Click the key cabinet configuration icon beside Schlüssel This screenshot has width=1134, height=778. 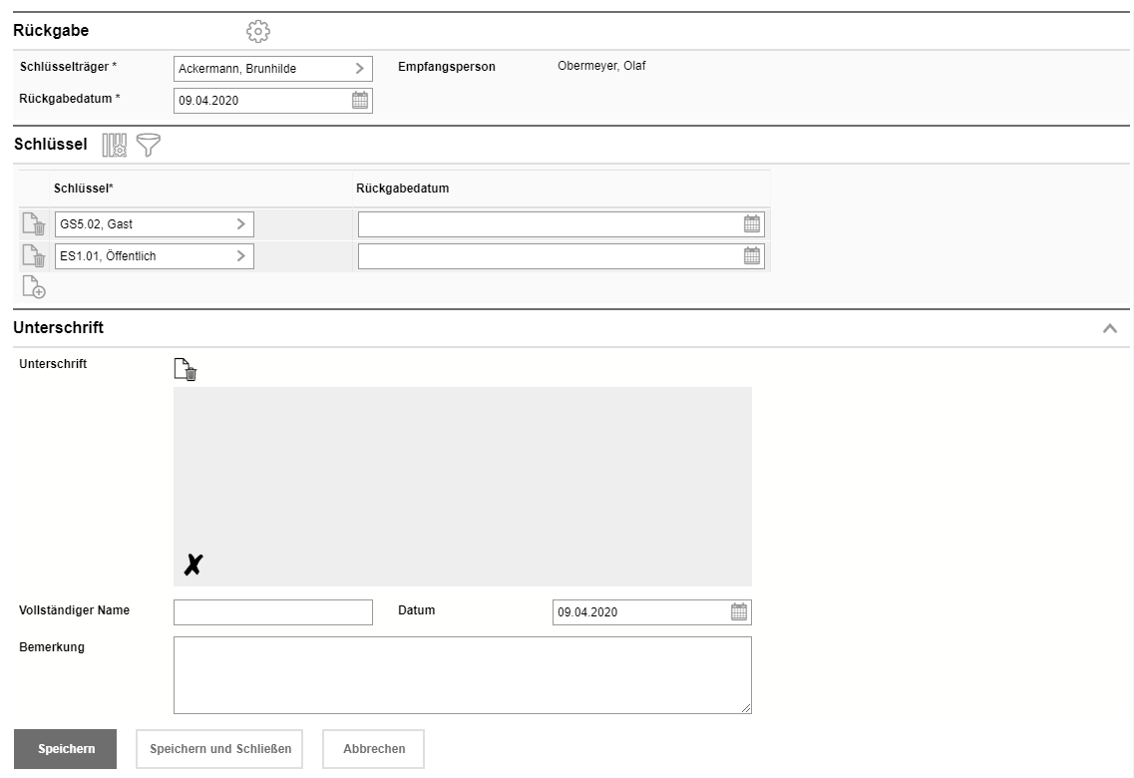pyautogui.click(x=115, y=146)
